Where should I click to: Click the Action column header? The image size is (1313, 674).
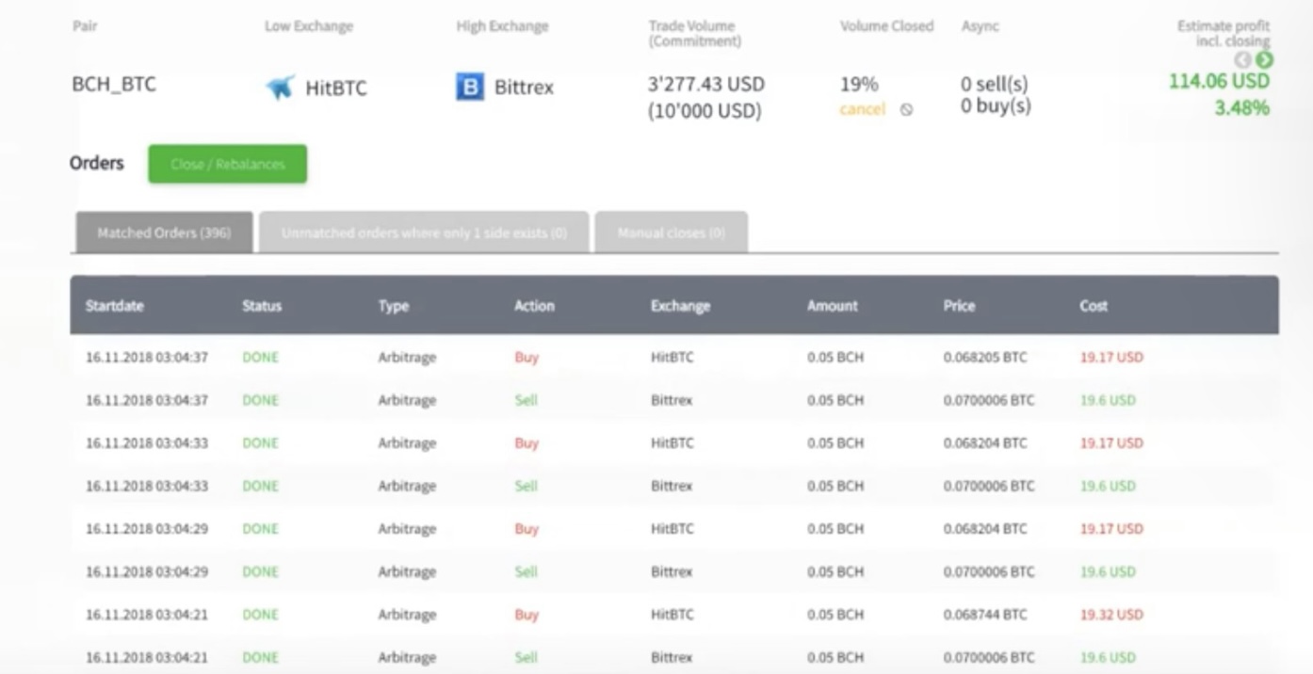pyautogui.click(x=534, y=306)
